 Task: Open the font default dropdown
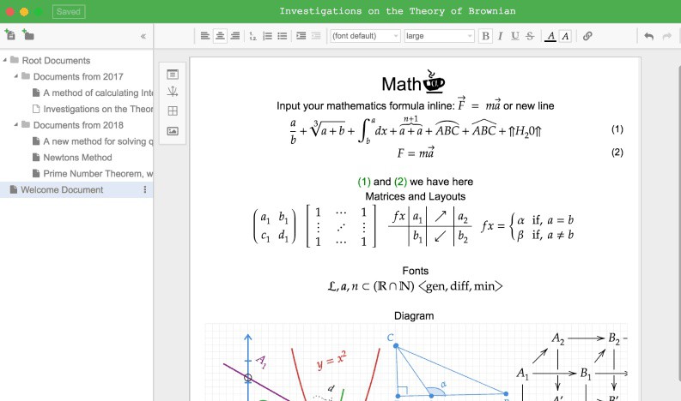pos(365,36)
